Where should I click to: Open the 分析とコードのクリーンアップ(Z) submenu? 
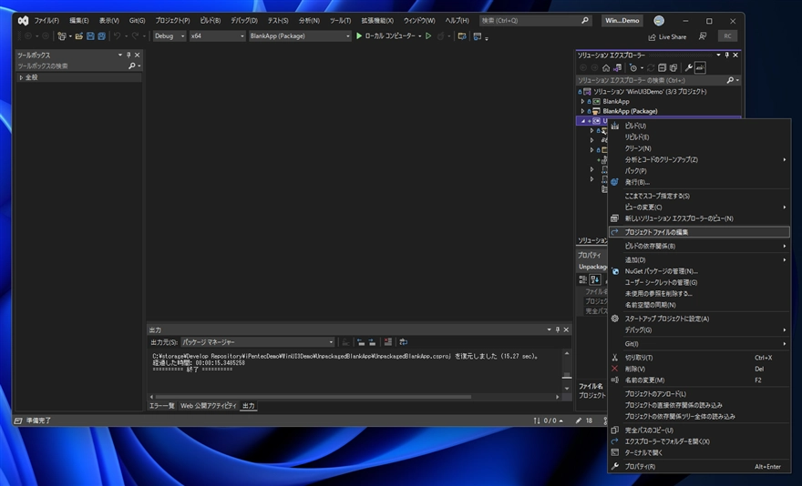tap(699, 159)
